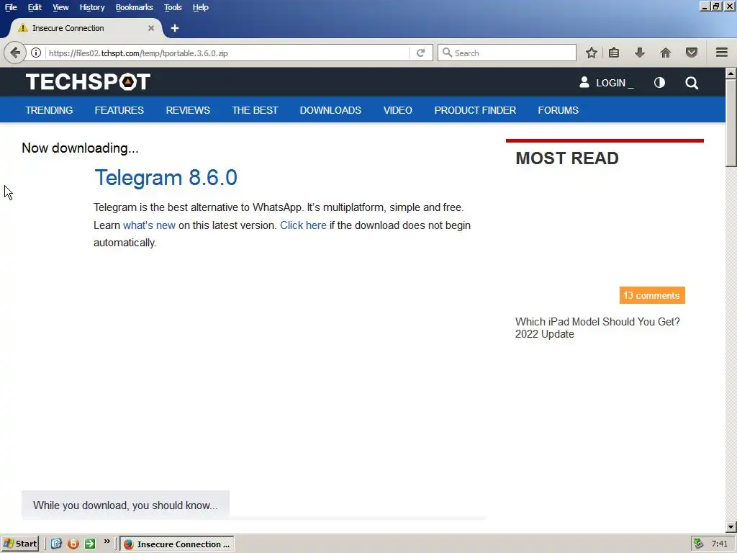Click the "Now downloading..." text
This screenshot has height=553, width=737.
coord(81,148)
